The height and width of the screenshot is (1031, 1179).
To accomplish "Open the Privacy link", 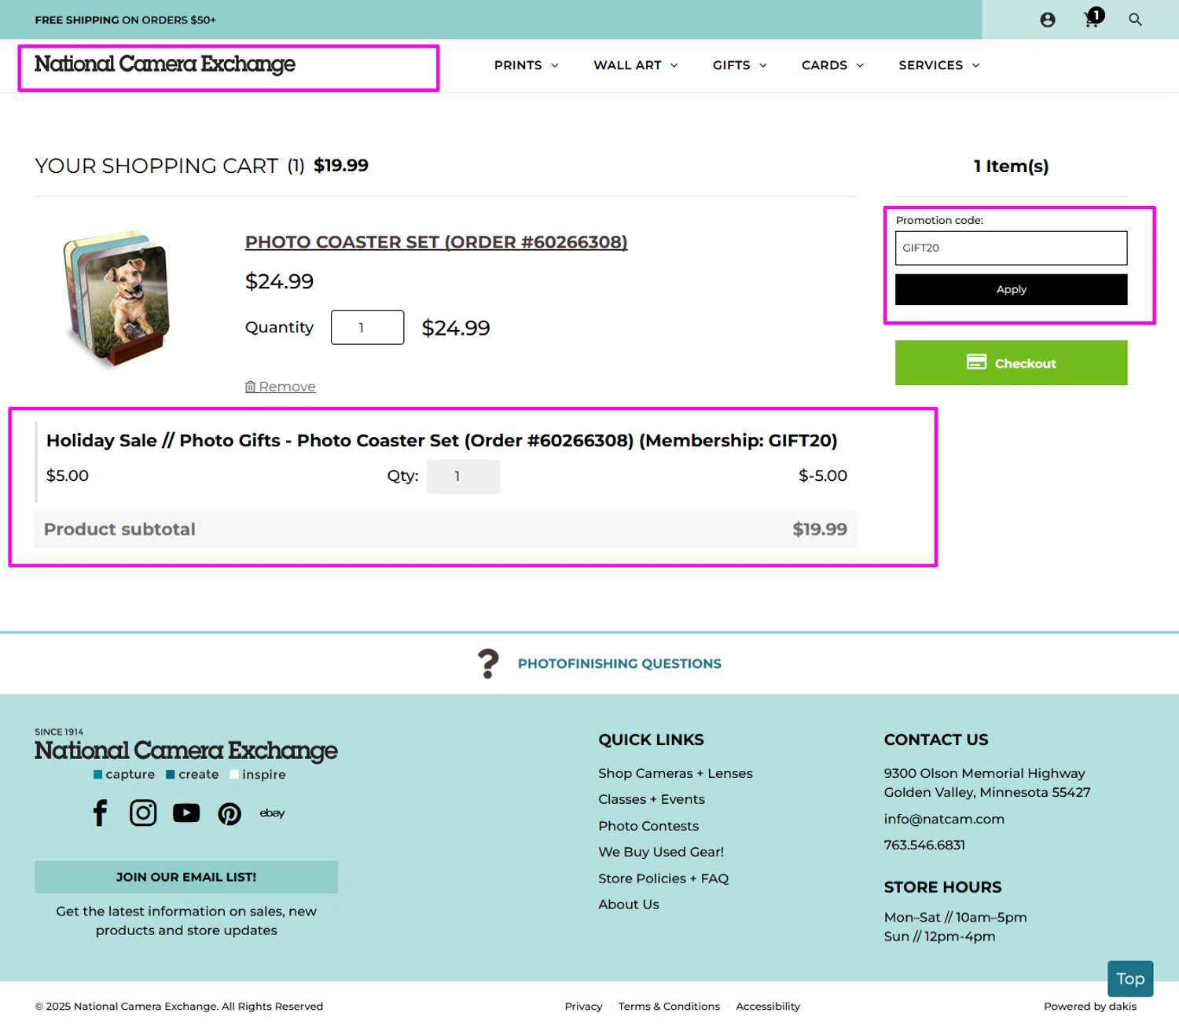I will [x=583, y=1007].
